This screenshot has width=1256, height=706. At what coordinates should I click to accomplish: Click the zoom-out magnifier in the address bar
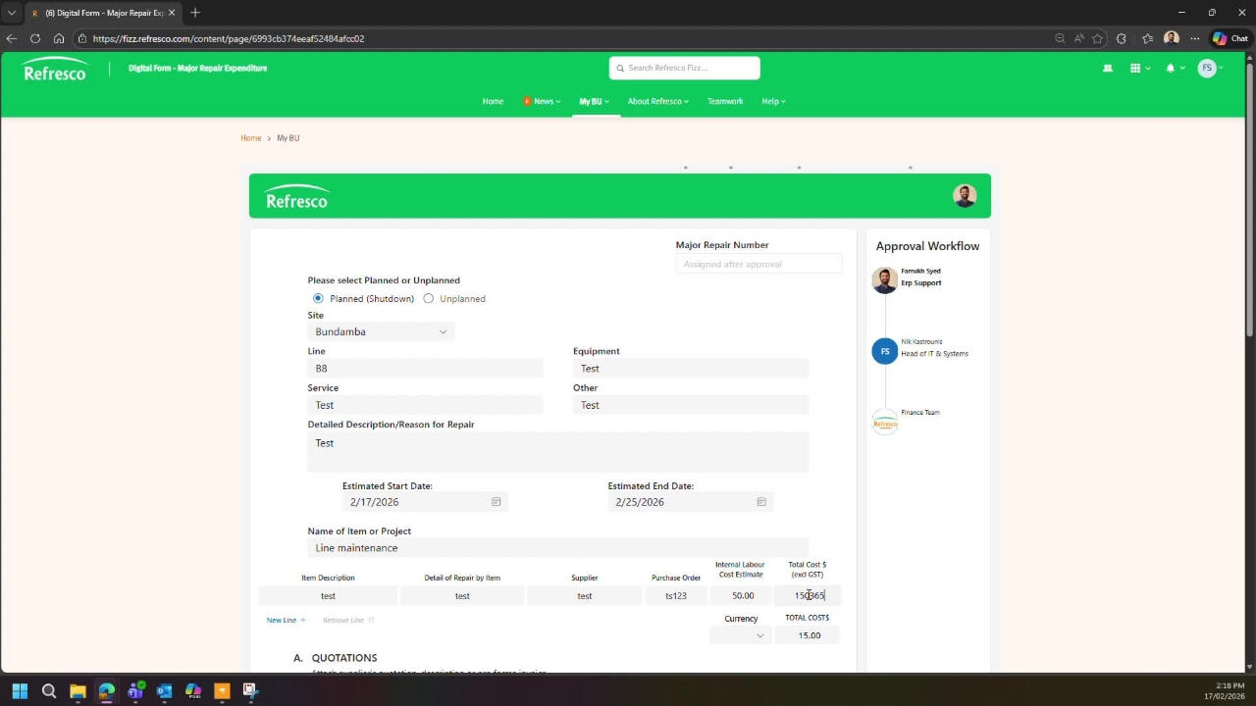pyautogui.click(x=1060, y=38)
